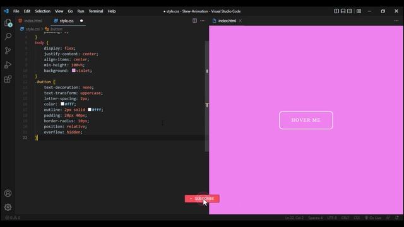Toggle the secondary sidebar layout icon

point(349,11)
